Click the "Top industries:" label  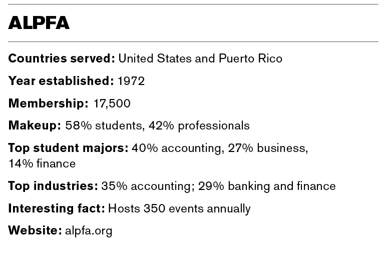(53, 186)
